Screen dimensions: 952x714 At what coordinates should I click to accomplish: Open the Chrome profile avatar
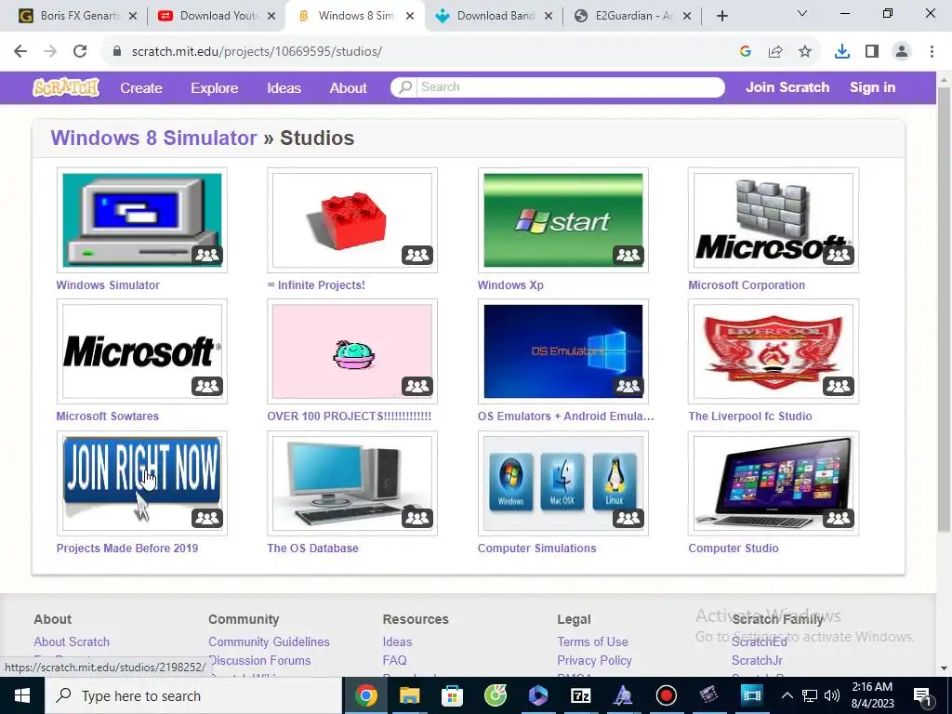902,52
